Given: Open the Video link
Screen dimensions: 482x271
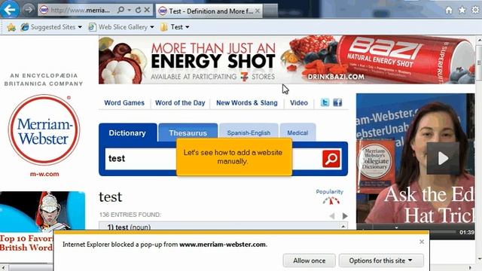Looking at the screenshot, I should coord(299,103).
